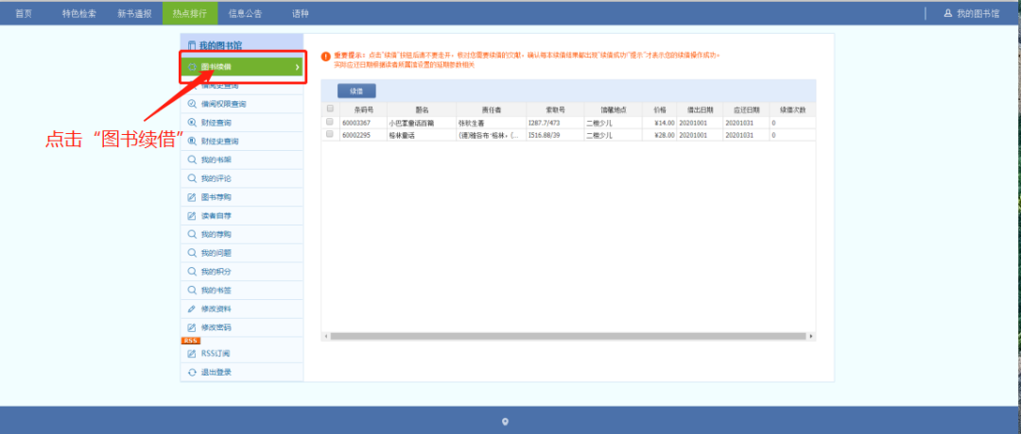Click the 题名 column header
This screenshot has width=1021, height=434.
point(422,109)
